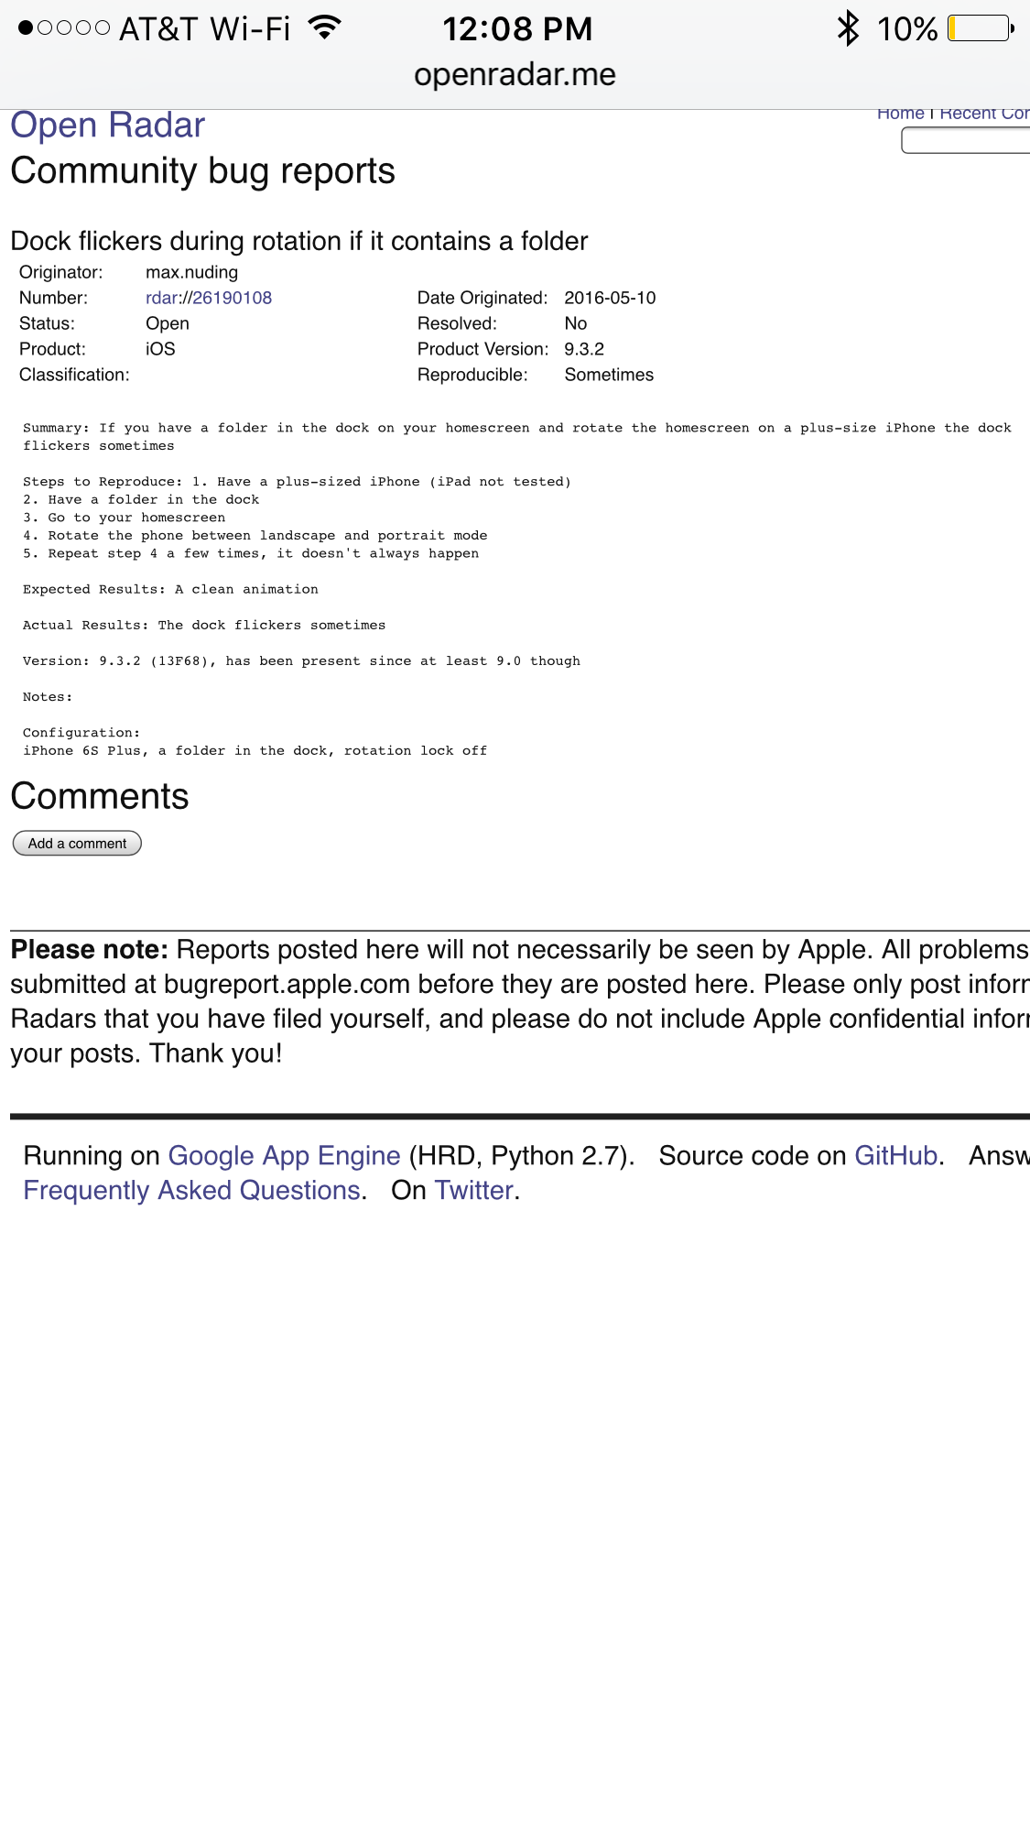Tap the Community bug reports heading
The width and height of the screenshot is (1030, 1833).
[x=203, y=171]
